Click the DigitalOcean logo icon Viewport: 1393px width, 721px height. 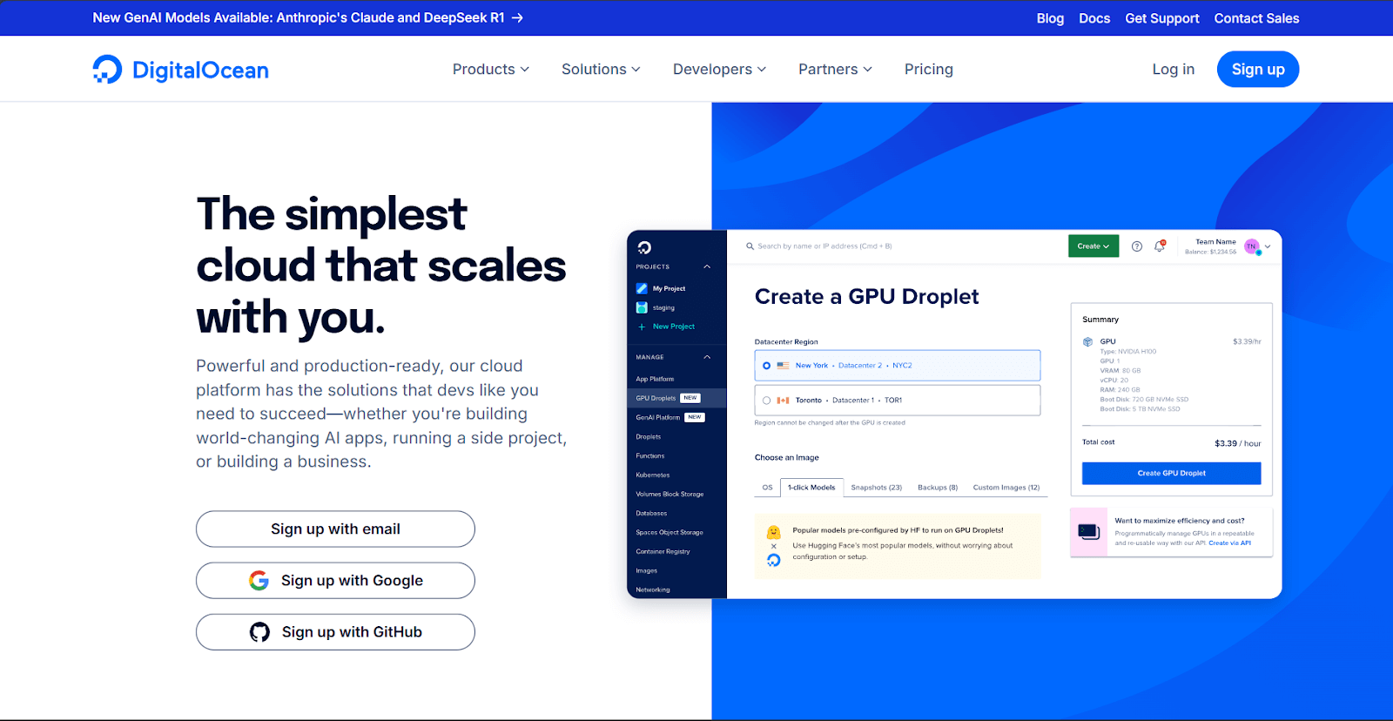coord(108,70)
